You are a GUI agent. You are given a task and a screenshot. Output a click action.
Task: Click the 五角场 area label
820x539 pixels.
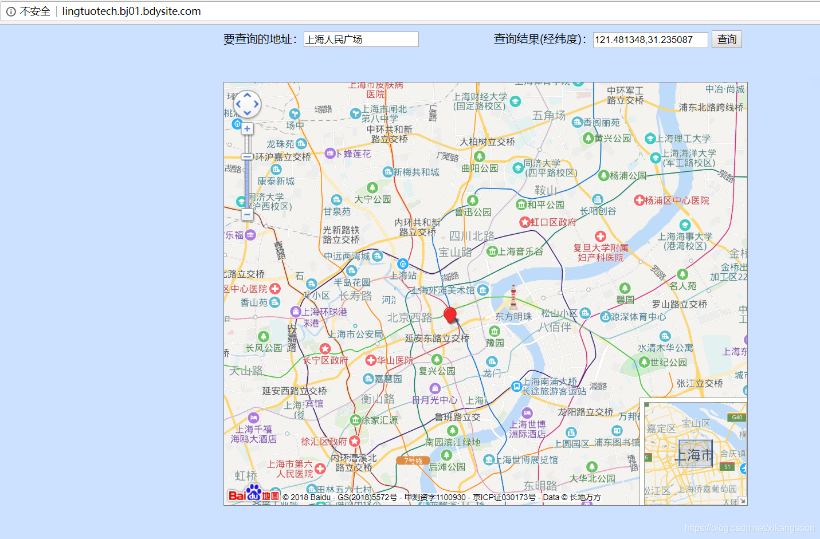548,116
